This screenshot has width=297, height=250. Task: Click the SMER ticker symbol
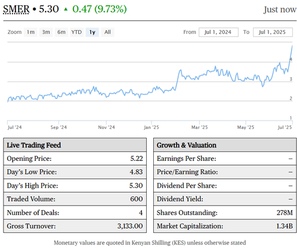point(16,9)
